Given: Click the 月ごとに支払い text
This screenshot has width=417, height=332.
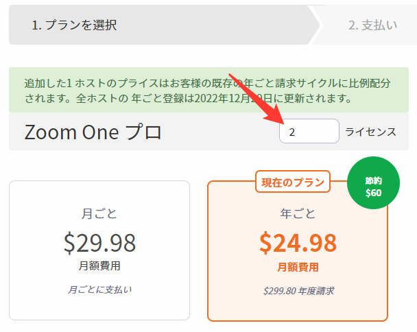Looking at the screenshot, I should tap(99, 289).
